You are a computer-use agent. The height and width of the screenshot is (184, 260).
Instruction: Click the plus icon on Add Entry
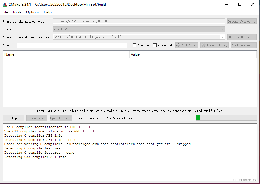pos(178,45)
